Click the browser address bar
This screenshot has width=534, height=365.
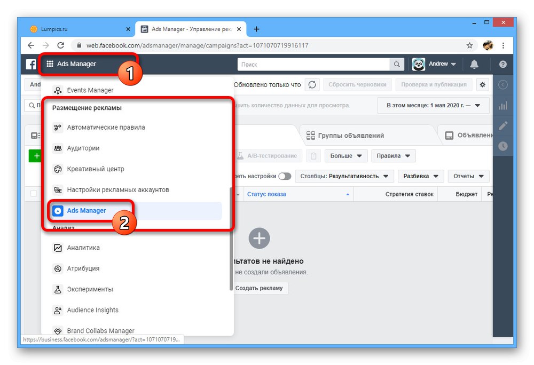pos(269,45)
